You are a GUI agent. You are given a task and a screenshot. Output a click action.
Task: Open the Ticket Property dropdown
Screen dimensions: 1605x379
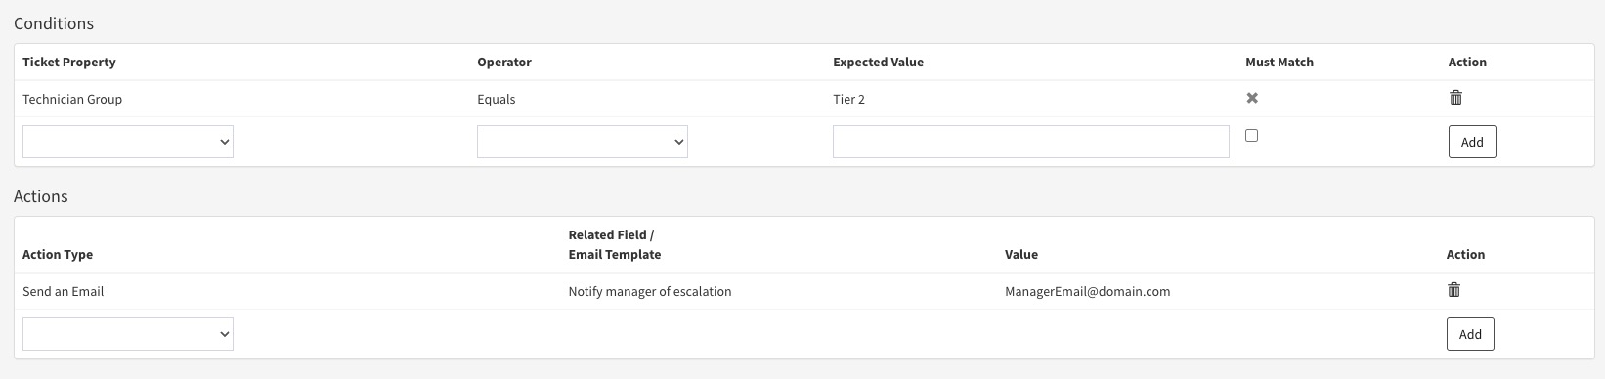128,142
